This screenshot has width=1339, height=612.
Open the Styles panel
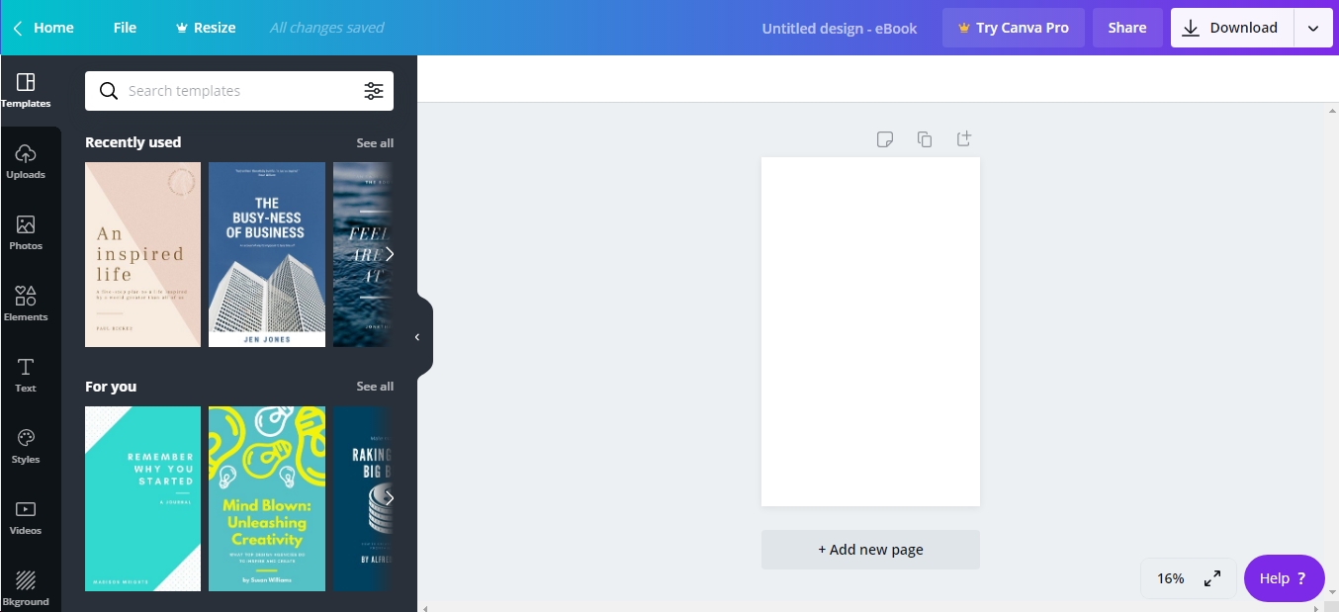click(x=25, y=445)
